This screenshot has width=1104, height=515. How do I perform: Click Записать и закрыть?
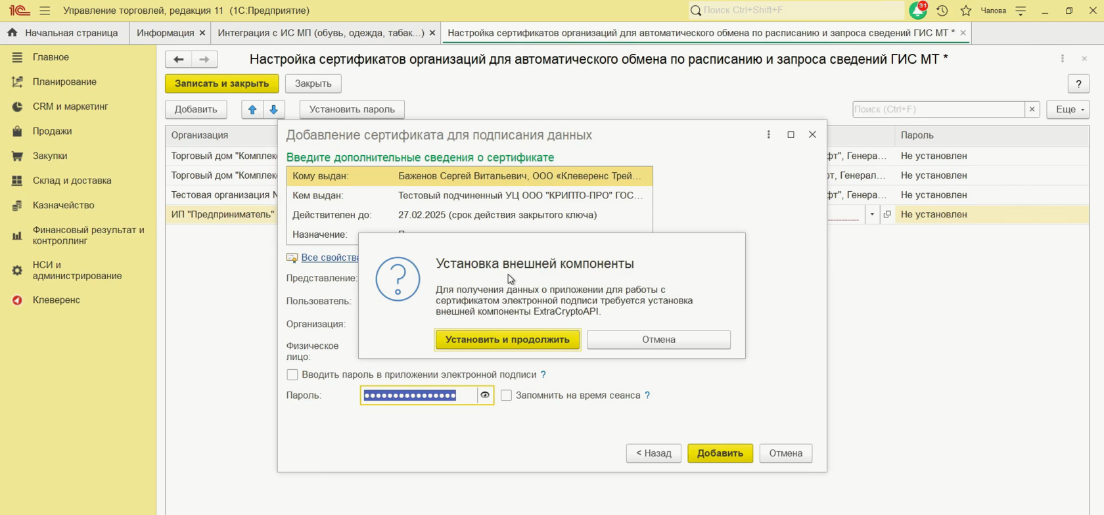coord(221,83)
